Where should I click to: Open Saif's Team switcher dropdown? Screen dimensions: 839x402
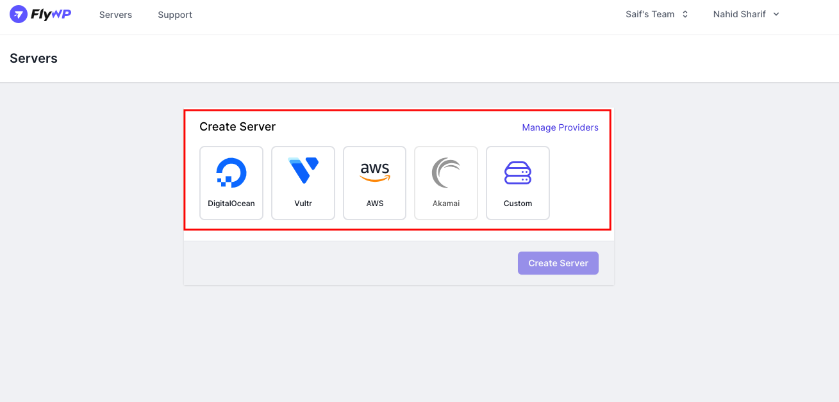[657, 14]
